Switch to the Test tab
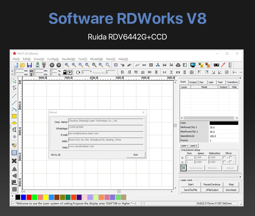Viewport: 255px width, 216px height. click(220, 82)
